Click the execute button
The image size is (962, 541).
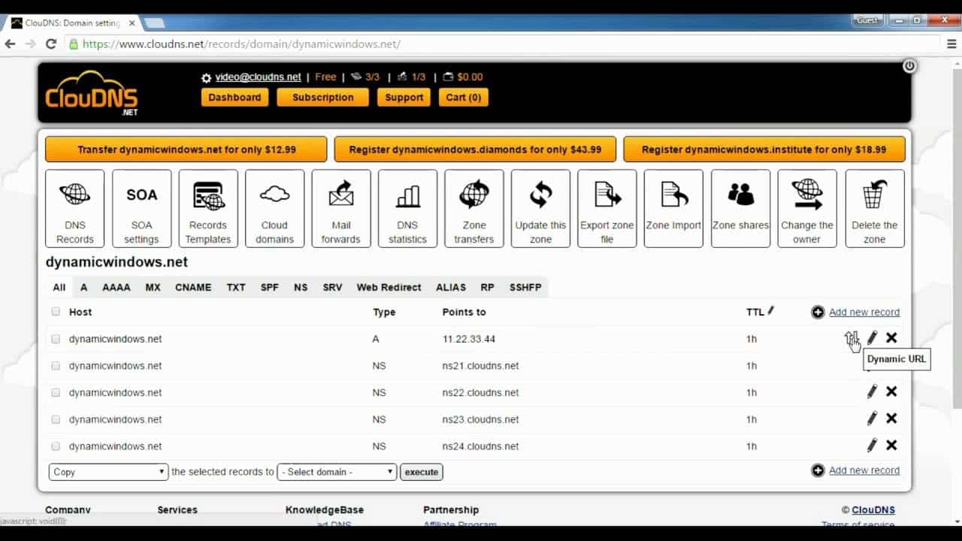click(422, 472)
